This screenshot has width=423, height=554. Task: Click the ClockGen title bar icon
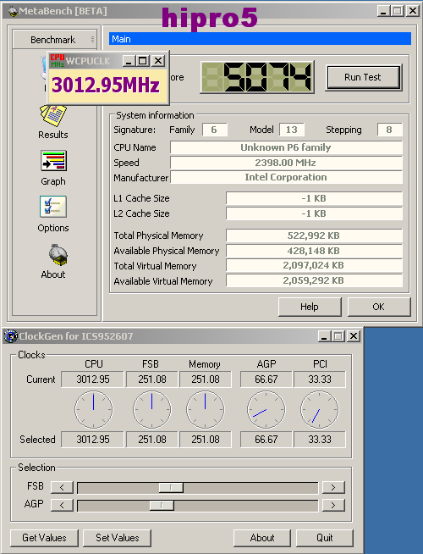point(11,336)
